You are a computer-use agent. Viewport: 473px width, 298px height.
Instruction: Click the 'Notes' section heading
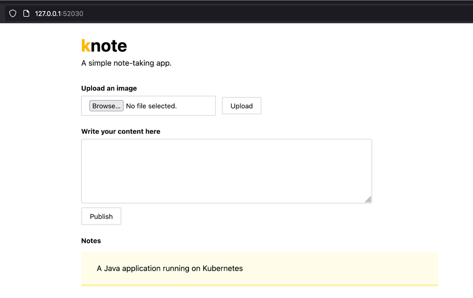[x=91, y=241]
